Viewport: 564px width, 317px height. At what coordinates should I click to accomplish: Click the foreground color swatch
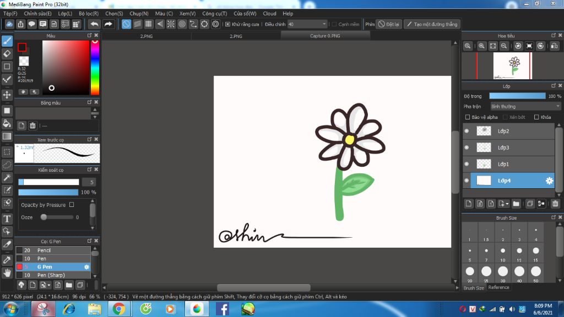[22, 47]
